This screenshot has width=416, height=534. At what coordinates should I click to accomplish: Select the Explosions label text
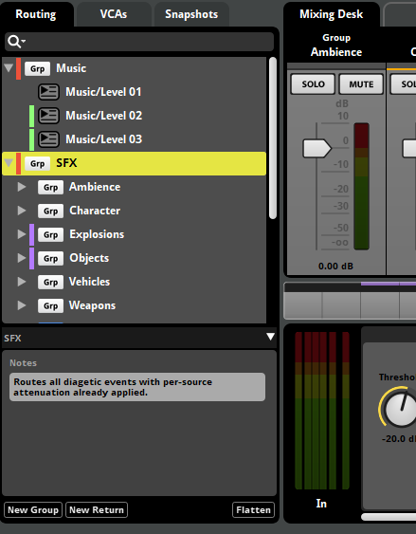coord(97,234)
